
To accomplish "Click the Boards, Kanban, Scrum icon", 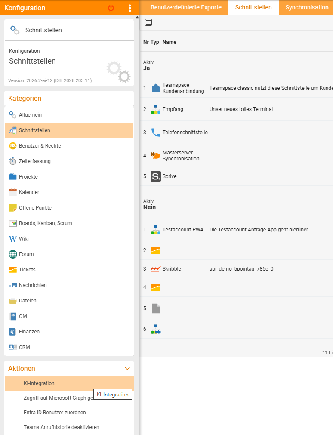I will click(13, 223).
